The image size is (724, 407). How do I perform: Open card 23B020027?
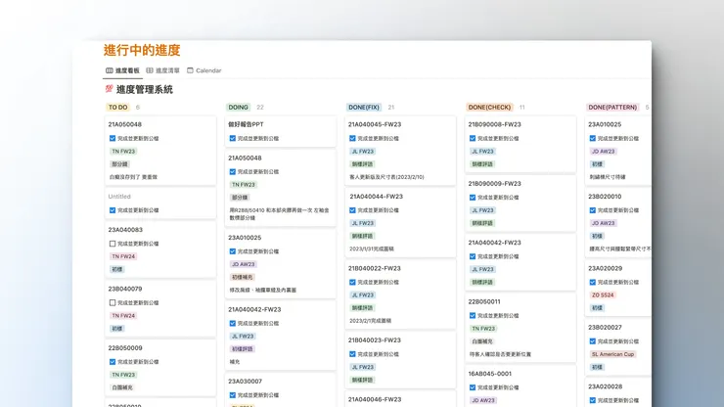click(618, 347)
